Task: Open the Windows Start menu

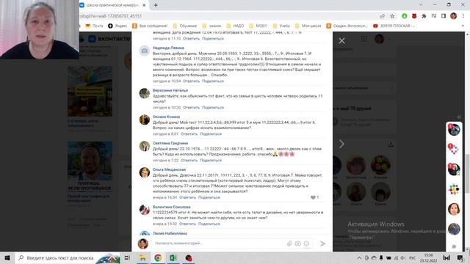Action: [7, 258]
